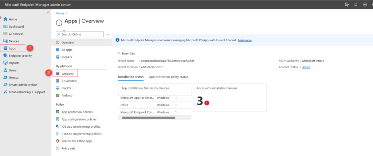Click the Microsoft Intune MDM authority value
Image resolution: width=373 pixels, height=156 pixels.
tap(313, 61)
